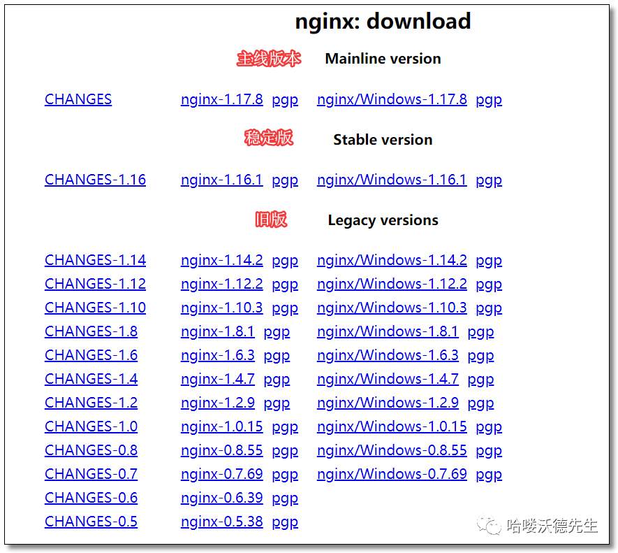
Task: Download nginx/Windows-1.17.8
Action: click(x=392, y=99)
